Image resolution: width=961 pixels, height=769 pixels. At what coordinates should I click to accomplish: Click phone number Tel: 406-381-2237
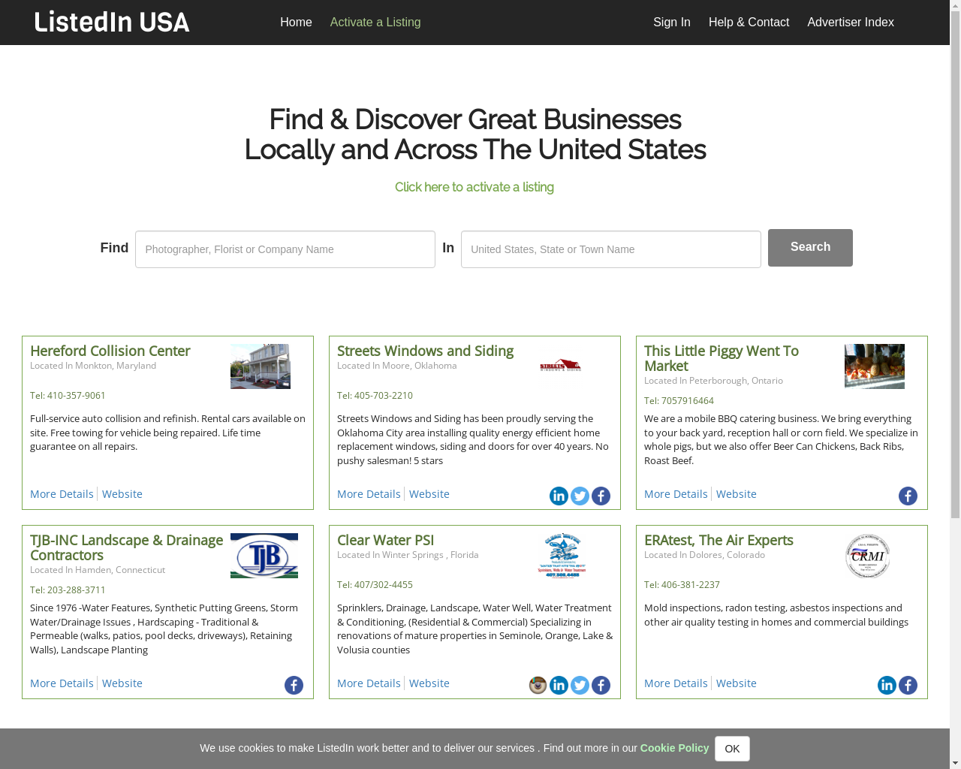(x=682, y=585)
